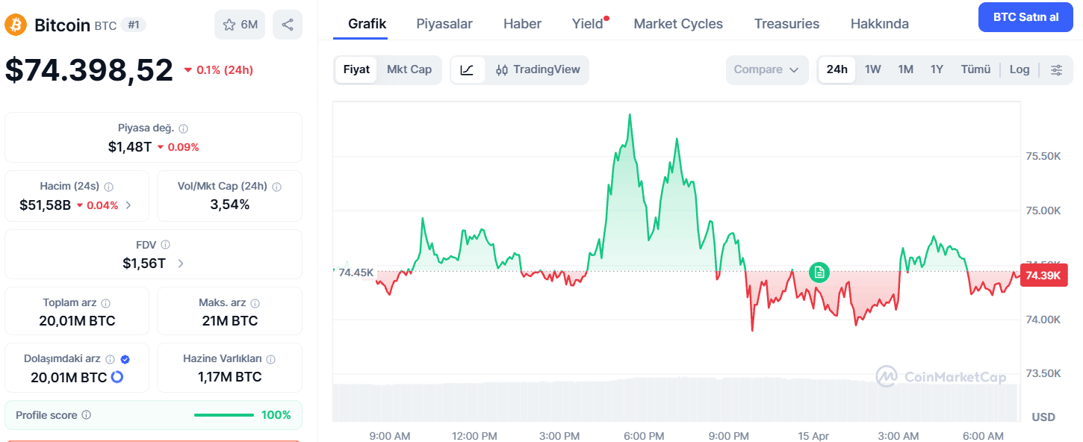Open the Grafik tab

pyautogui.click(x=367, y=24)
